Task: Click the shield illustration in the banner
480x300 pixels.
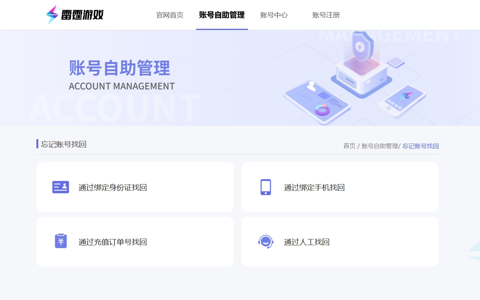Action: 360,47
